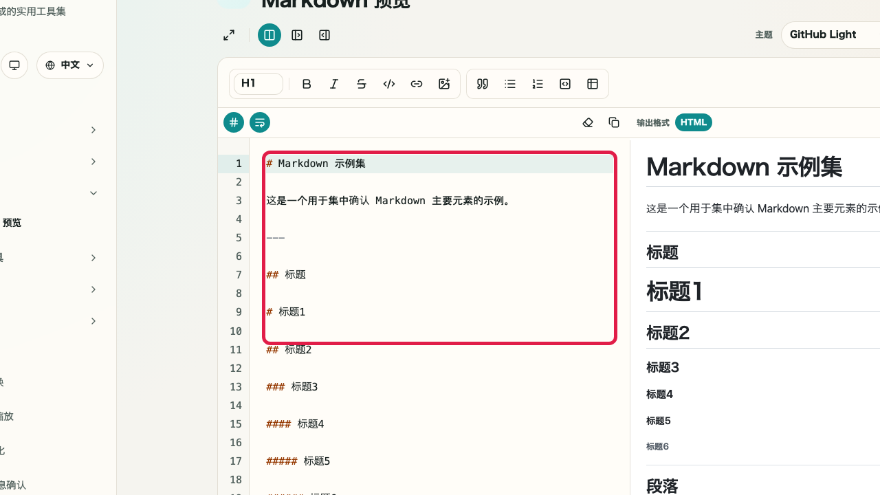Image resolution: width=880 pixels, height=495 pixels.
Task: Click the '#### 标题4' editor line
Action: (x=295, y=424)
